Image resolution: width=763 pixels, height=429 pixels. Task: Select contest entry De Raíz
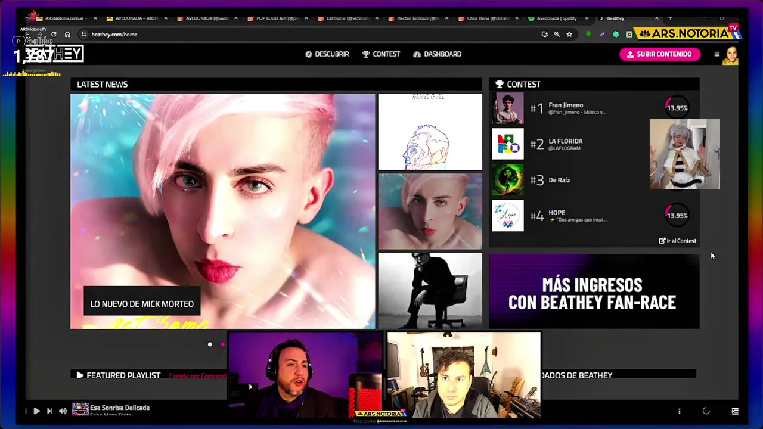594,179
